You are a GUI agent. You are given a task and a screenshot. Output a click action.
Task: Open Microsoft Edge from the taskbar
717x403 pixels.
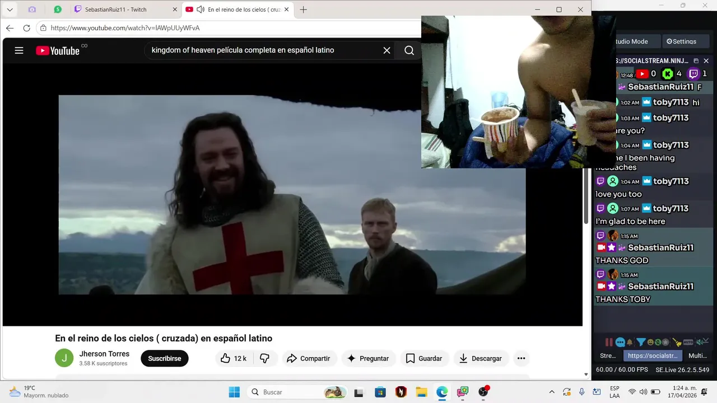click(442, 392)
